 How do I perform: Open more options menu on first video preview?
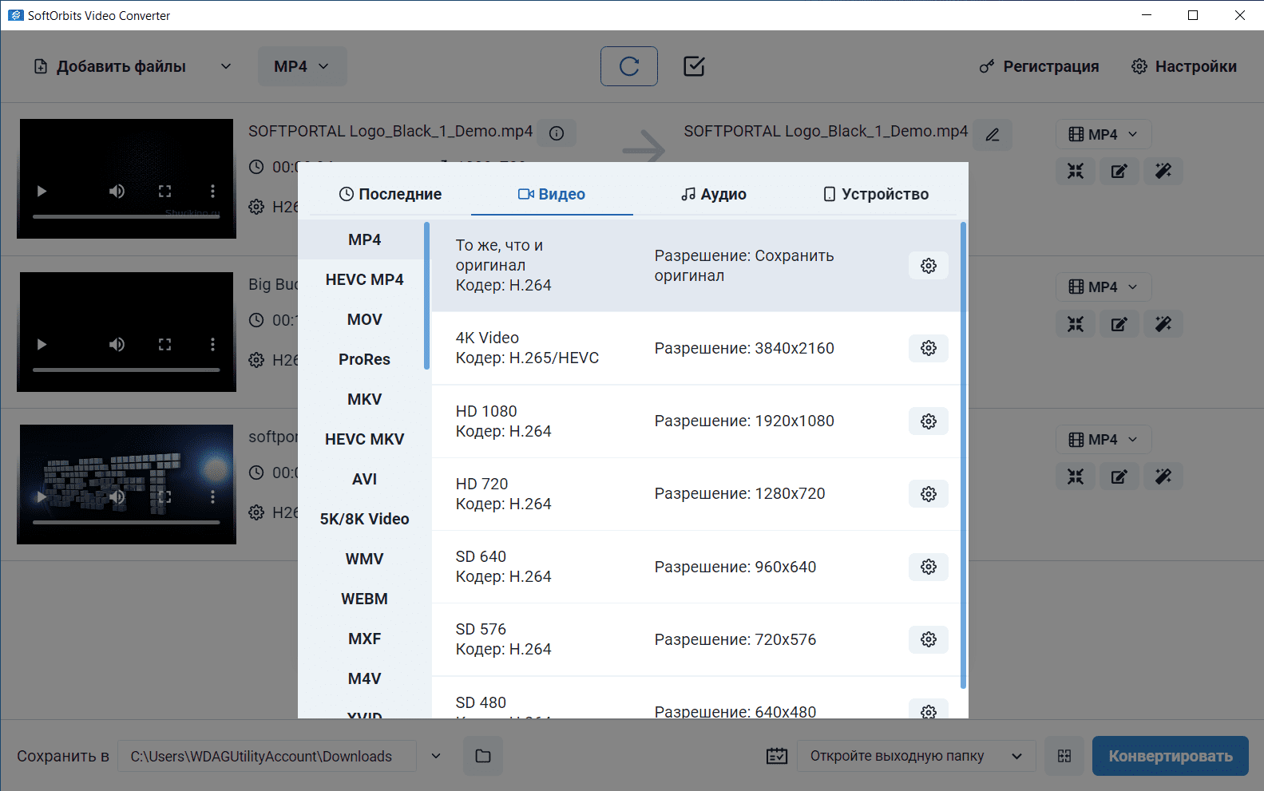(x=212, y=192)
